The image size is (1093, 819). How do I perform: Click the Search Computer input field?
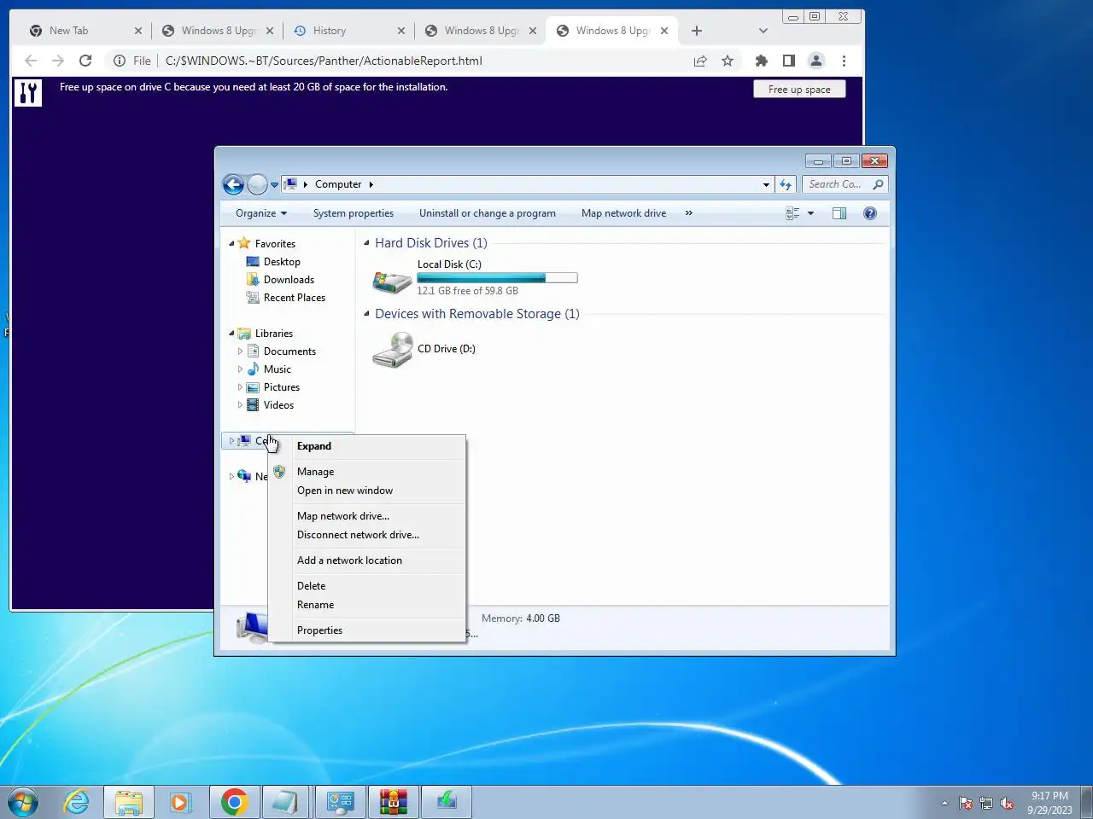835,184
